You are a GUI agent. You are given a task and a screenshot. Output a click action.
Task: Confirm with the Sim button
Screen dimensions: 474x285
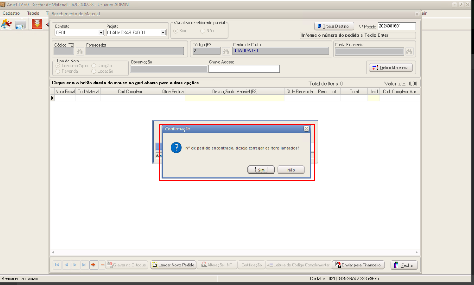[x=261, y=170]
